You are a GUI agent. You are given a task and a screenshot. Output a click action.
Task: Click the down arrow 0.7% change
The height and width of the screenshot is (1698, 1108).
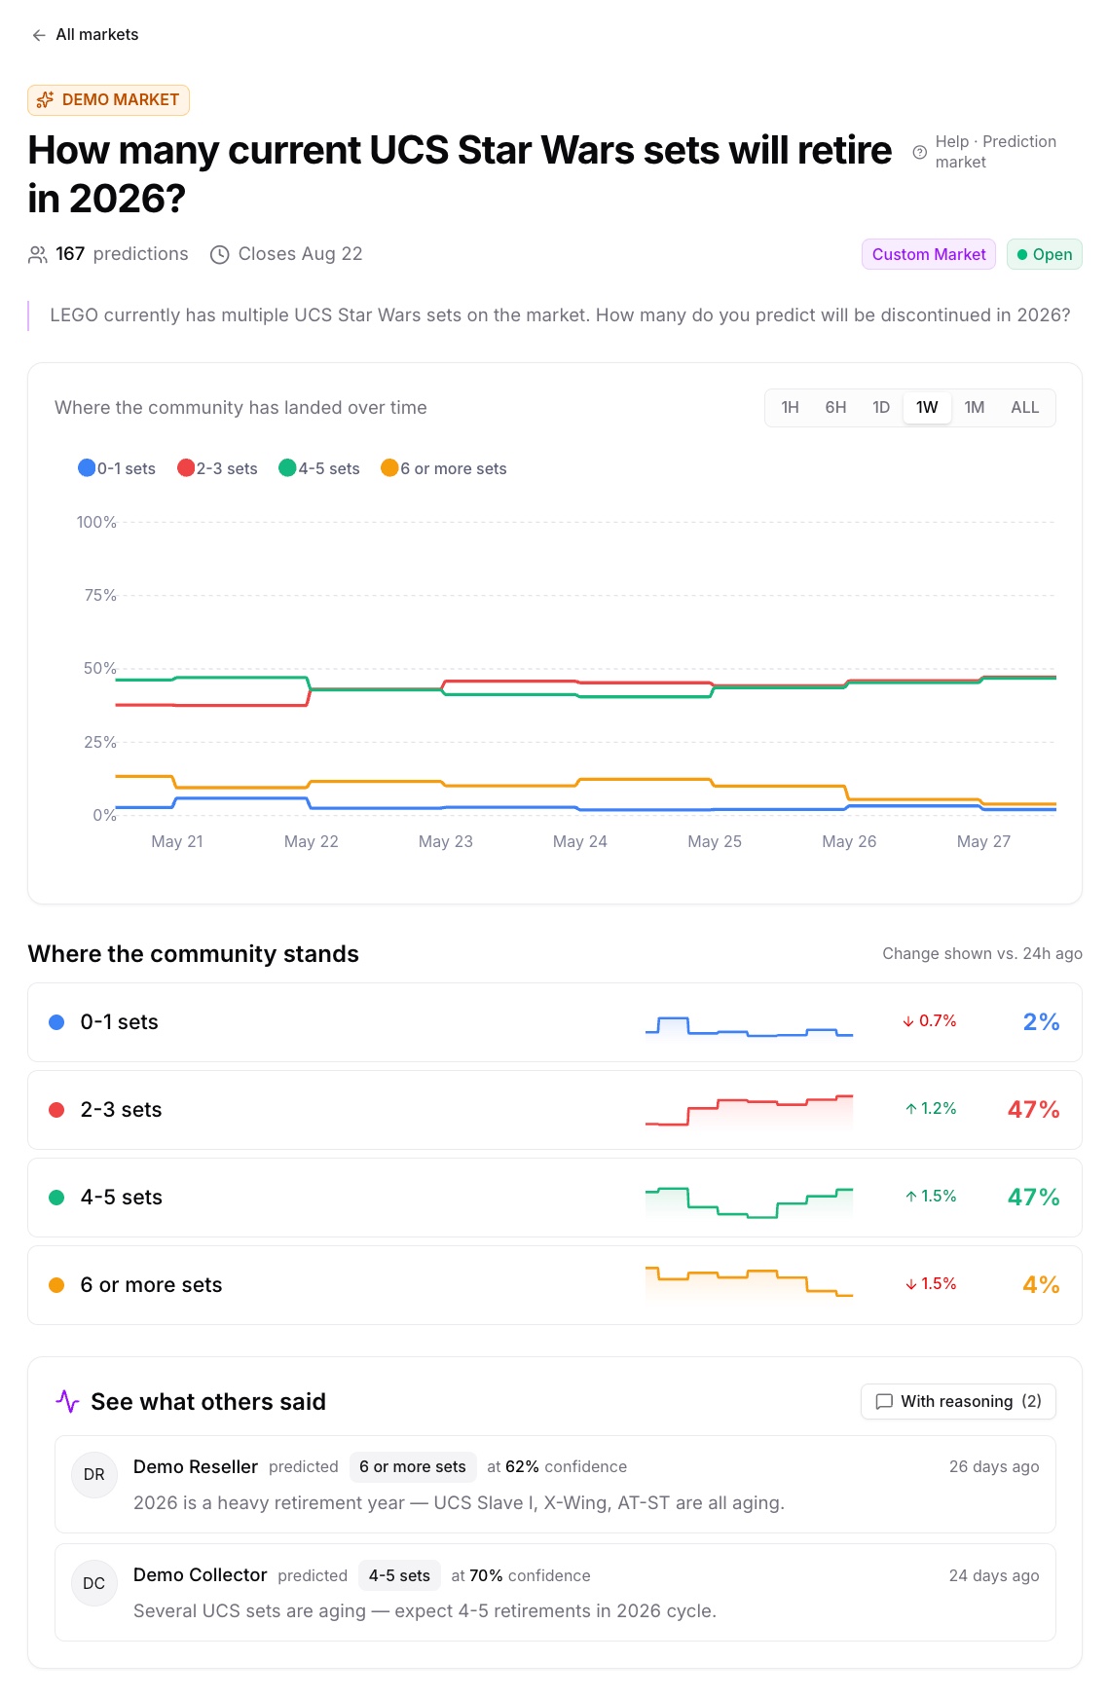(929, 1021)
